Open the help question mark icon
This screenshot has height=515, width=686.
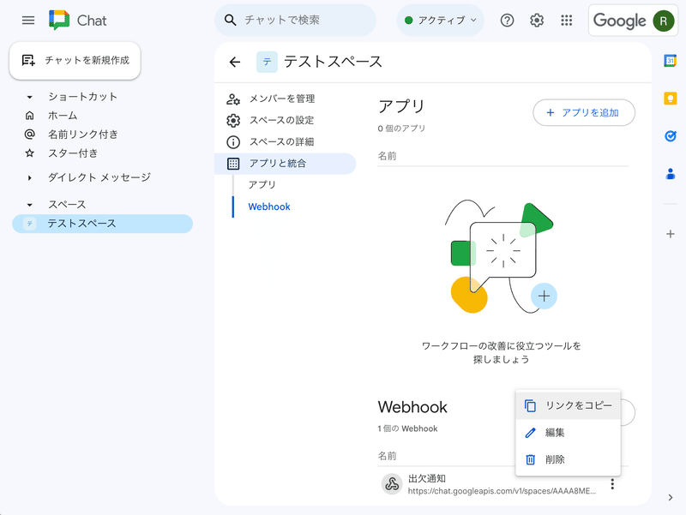(x=507, y=20)
